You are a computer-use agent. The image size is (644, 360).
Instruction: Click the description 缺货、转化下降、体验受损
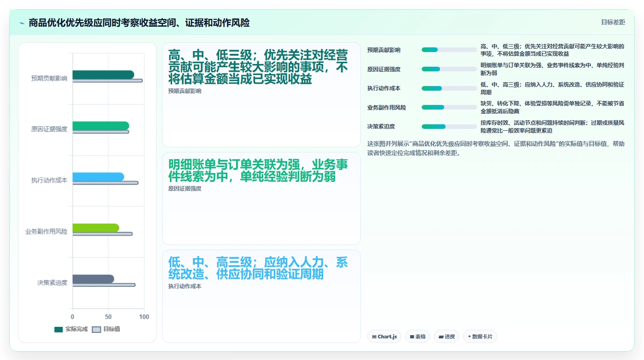552,107
